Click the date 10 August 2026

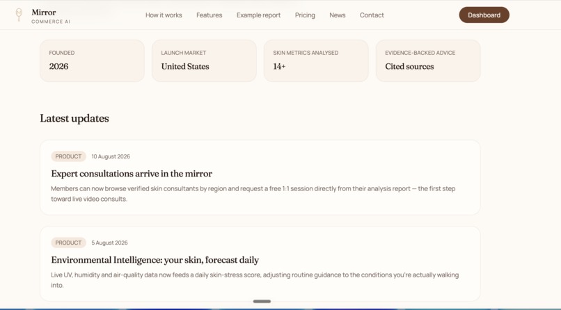(x=111, y=156)
